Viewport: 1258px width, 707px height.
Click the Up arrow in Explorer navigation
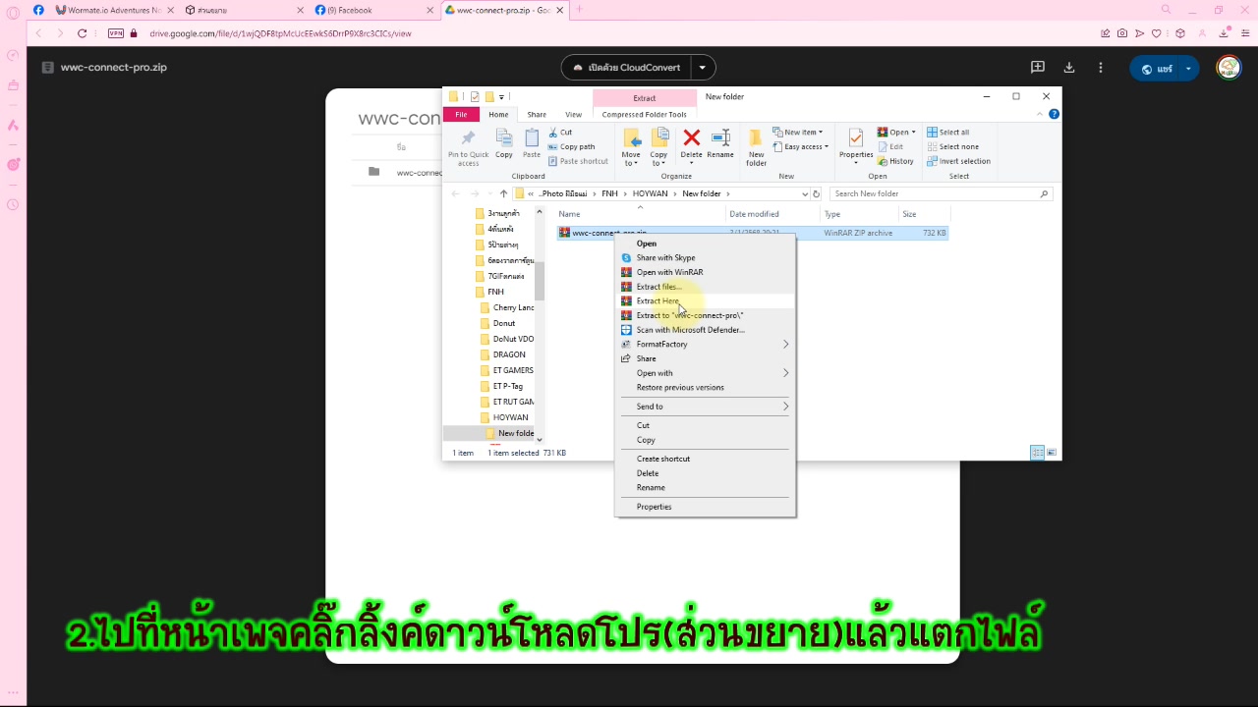(504, 194)
